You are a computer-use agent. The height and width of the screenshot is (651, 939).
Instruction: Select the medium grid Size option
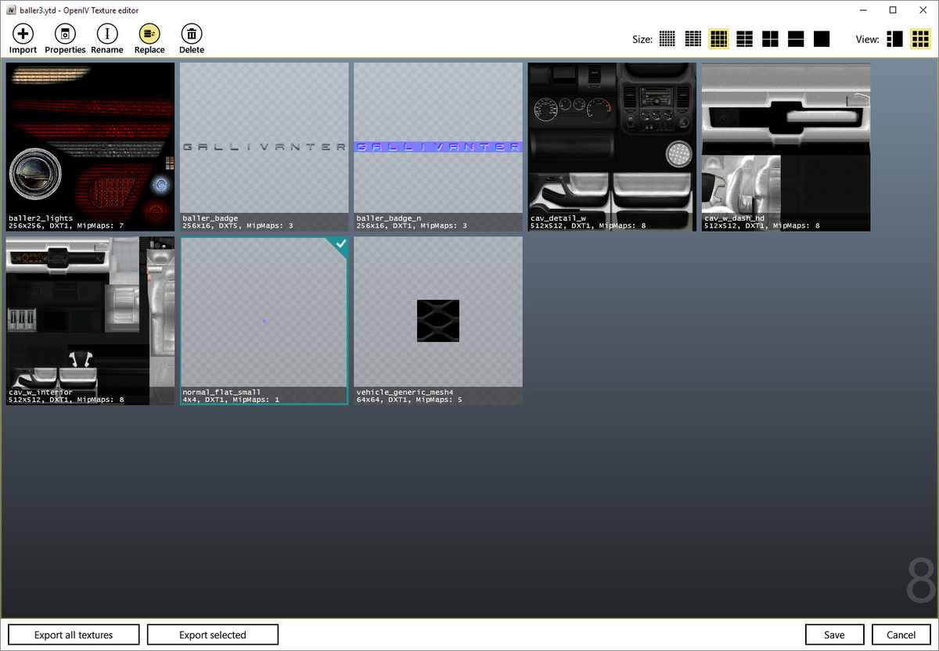718,38
